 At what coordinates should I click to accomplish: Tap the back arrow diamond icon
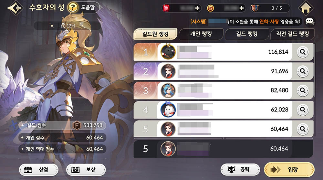pos(15,8)
